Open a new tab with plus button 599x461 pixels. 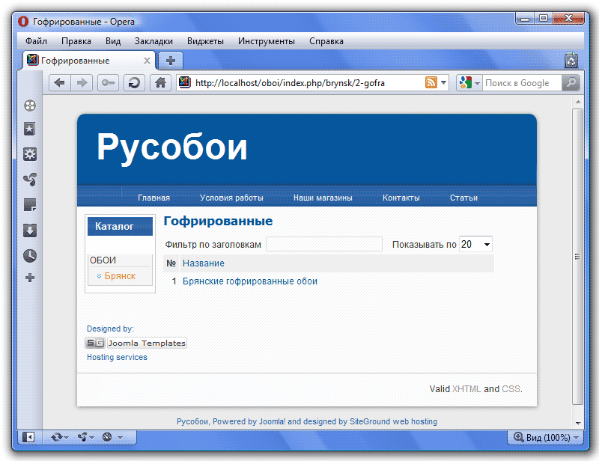click(171, 60)
